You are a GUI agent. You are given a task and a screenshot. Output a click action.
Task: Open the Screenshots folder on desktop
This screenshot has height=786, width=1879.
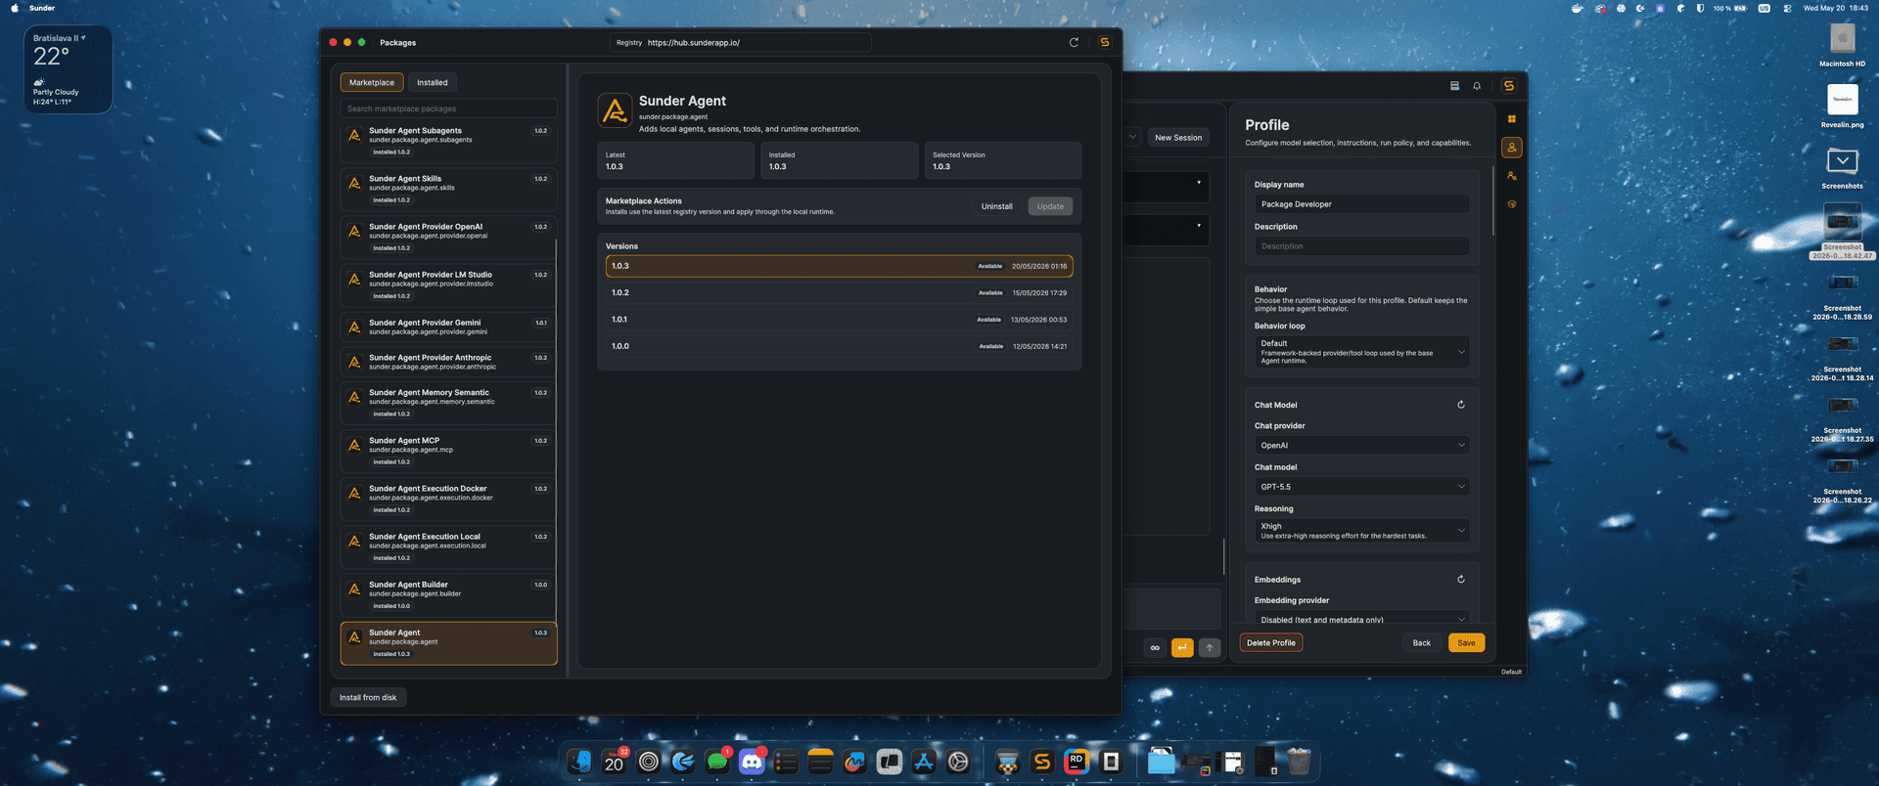pyautogui.click(x=1843, y=167)
